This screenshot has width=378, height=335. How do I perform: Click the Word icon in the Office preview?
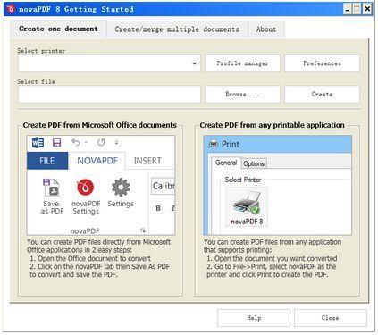(38, 143)
